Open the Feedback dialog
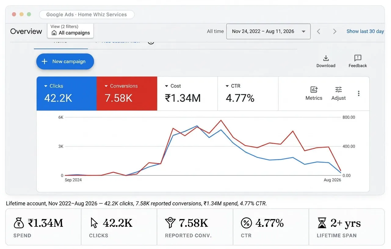This screenshot has height=249, width=391. (358, 61)
